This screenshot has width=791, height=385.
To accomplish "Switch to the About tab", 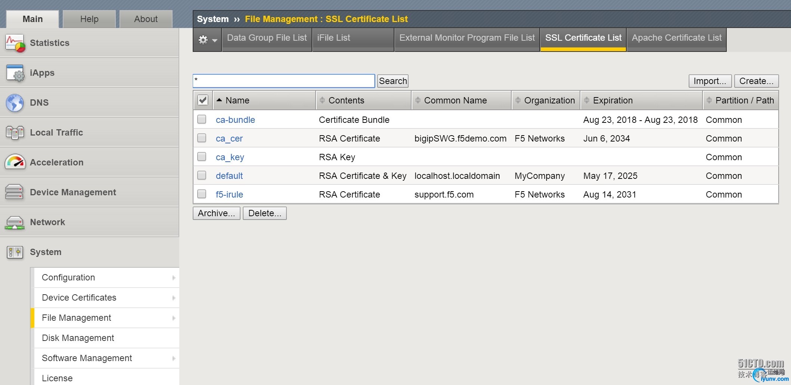I will (146, 19).
